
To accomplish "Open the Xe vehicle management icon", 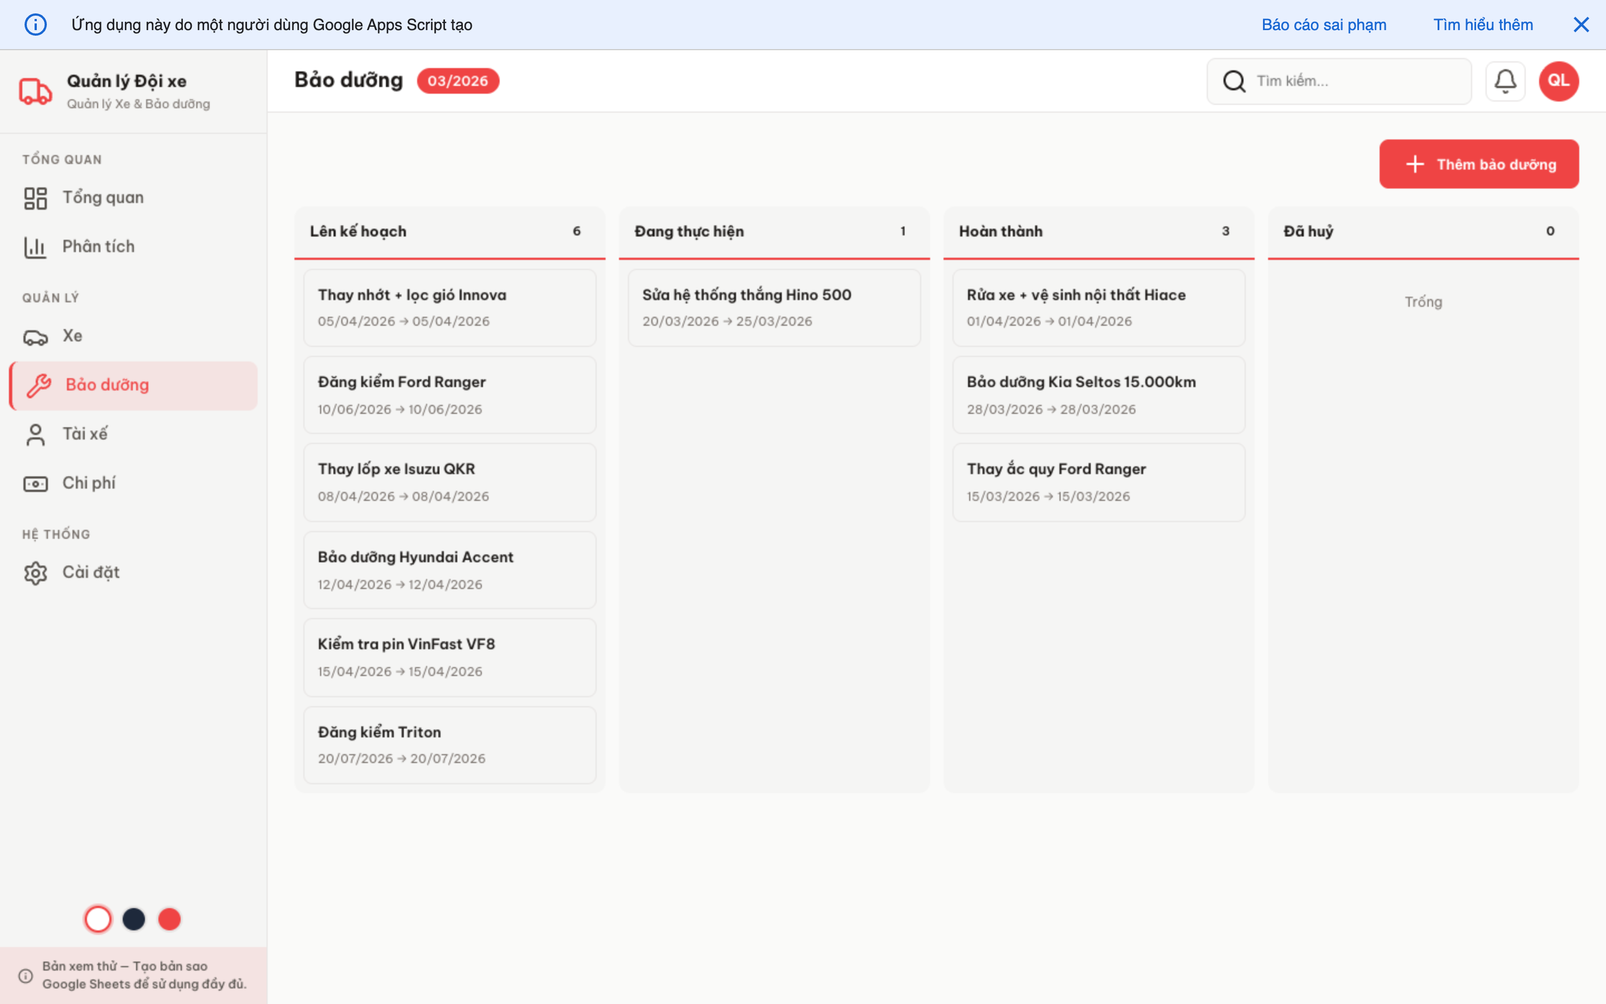I will click(x=35, y=335).
